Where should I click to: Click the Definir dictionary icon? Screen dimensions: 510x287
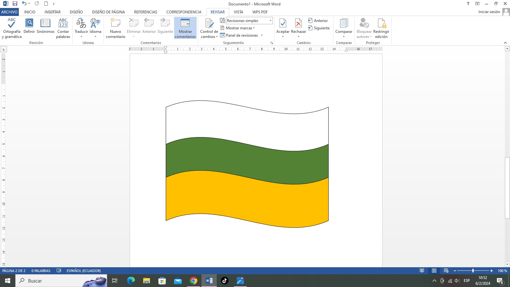[29, 24]
